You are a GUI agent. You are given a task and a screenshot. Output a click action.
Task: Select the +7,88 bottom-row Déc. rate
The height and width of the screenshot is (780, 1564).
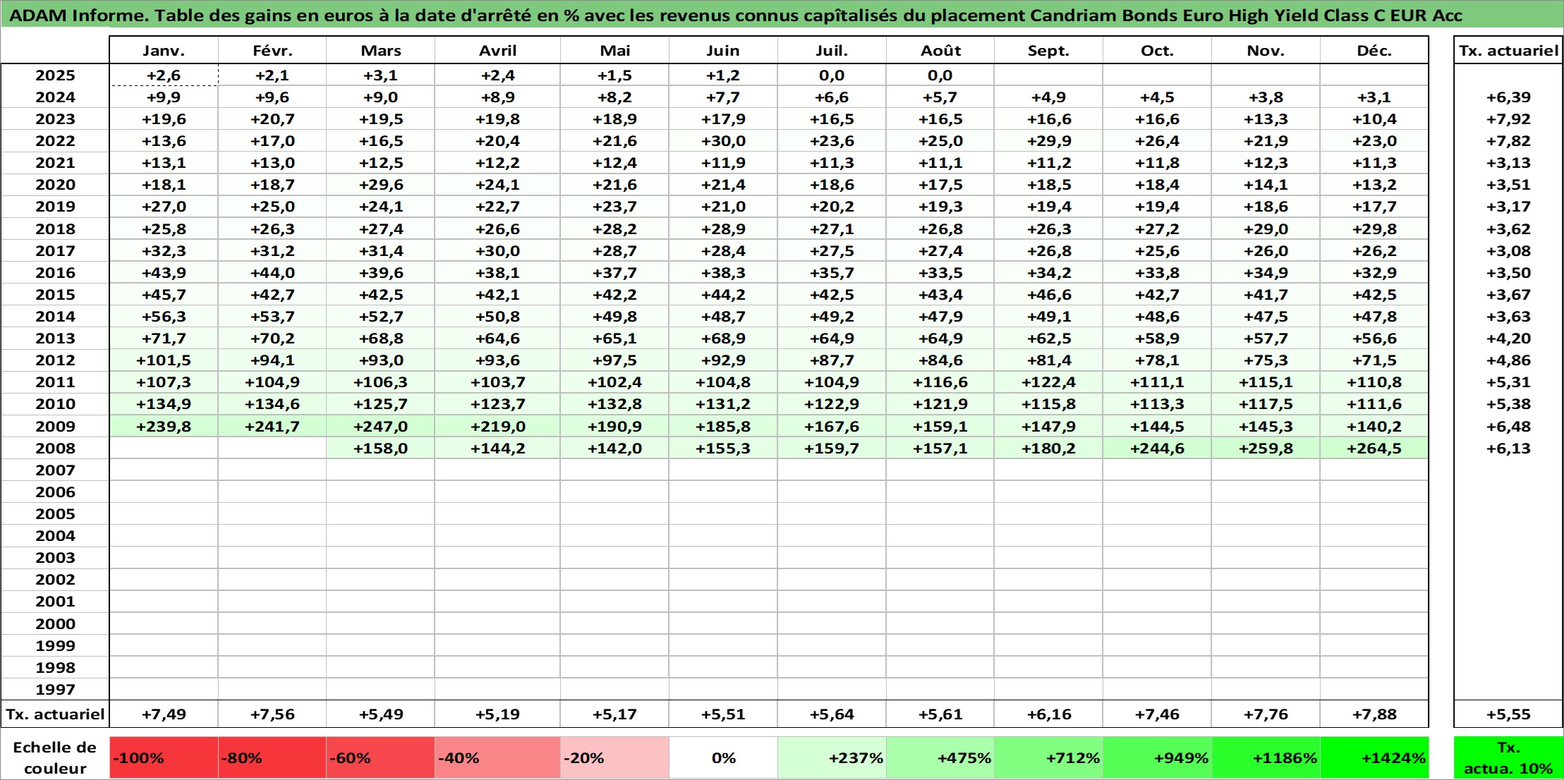(x=1374, y=714)
